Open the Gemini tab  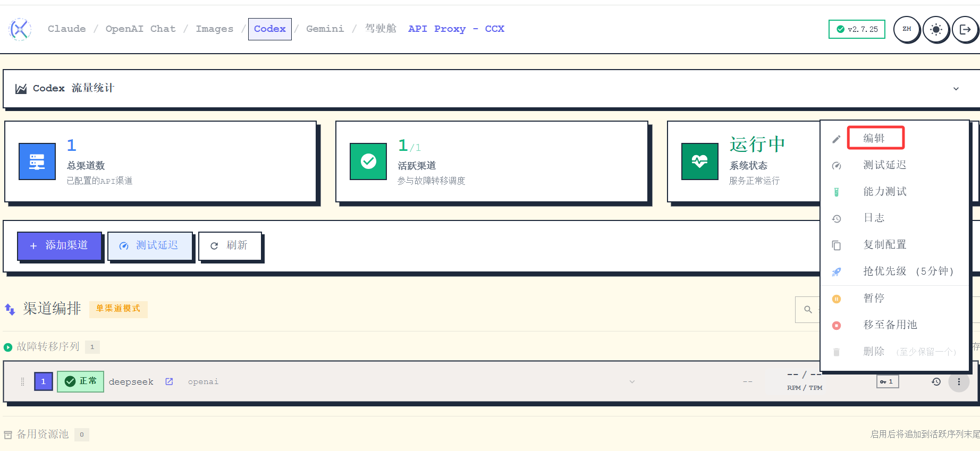[x=325, y=29]
